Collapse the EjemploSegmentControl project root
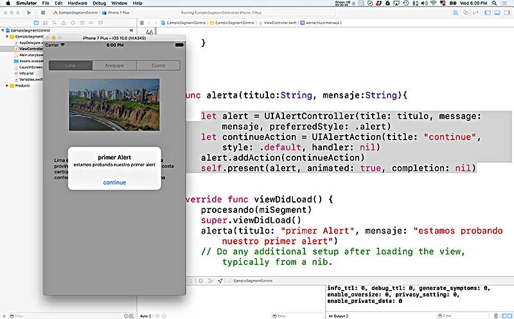 [x=3, y=30]
